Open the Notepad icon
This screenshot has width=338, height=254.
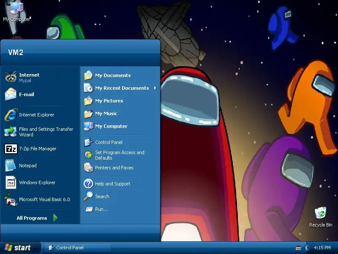pos(10,166)
